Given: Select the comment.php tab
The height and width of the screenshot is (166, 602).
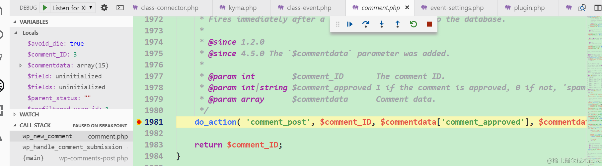Looking at the screenshot, I should point(380,8).
